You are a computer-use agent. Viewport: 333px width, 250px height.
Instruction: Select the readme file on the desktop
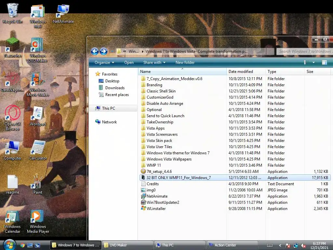13,185
